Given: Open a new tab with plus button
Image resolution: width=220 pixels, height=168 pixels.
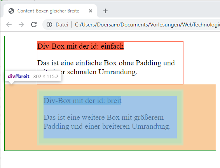Looking at the screenshot, I should point(105,11).
